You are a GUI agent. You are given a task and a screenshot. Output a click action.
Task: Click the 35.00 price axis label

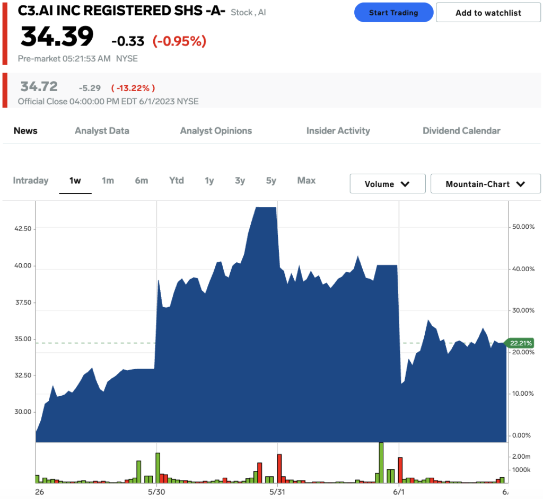23,339
